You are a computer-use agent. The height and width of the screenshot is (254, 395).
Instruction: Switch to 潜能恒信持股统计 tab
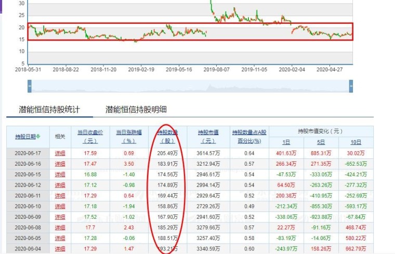49,110
